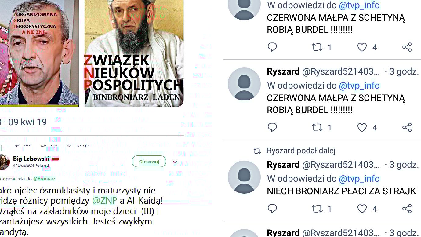Open the 'Zorganizowana grupa terrorystyczna' image
The width and height of the screenshot is (421, 237).
click(39, 53)
